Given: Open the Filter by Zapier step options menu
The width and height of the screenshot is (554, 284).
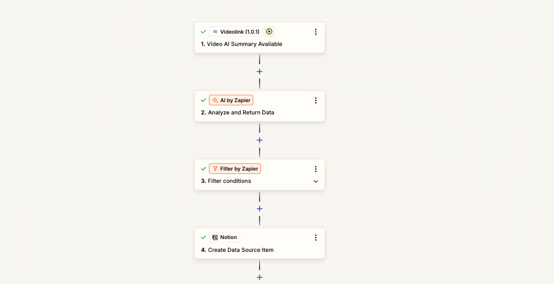Looking at the screenshot, I should pyautogui.click(x=316, y=168).
